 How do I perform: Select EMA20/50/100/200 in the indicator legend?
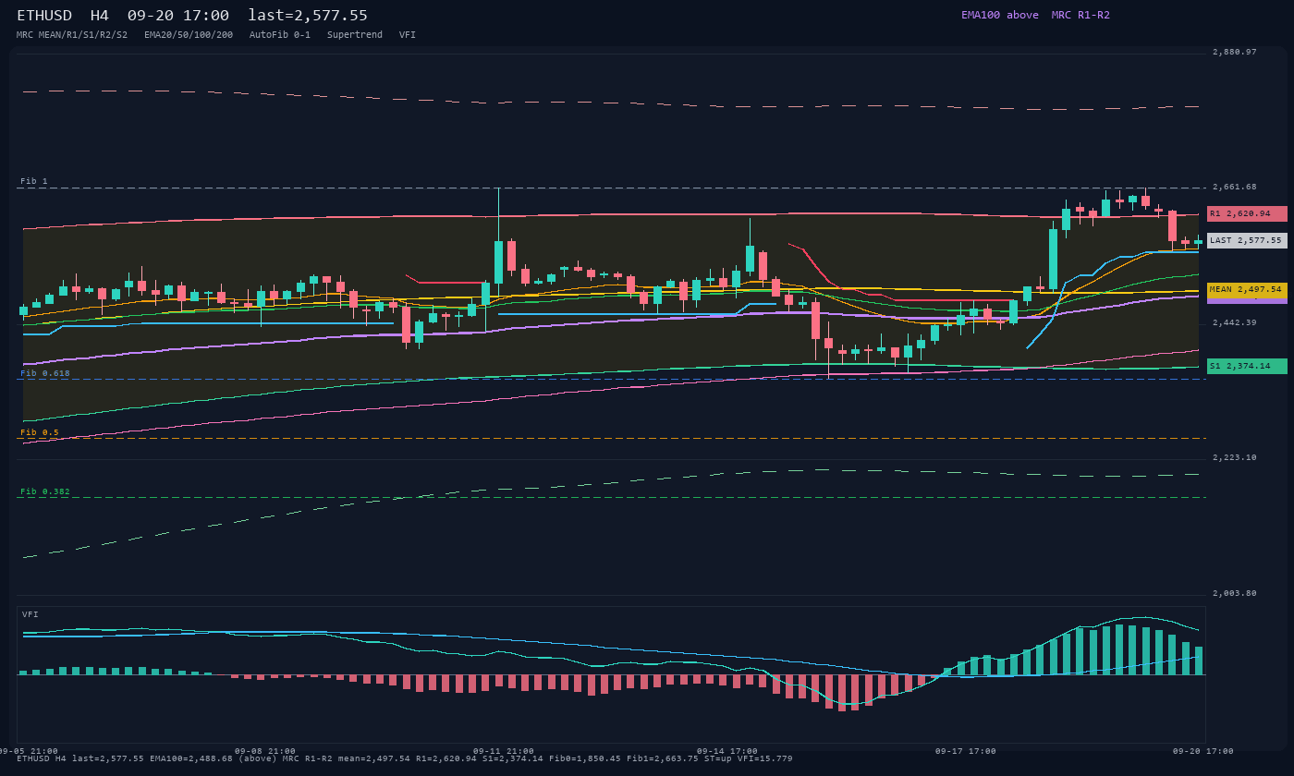(x=189, y=35)
